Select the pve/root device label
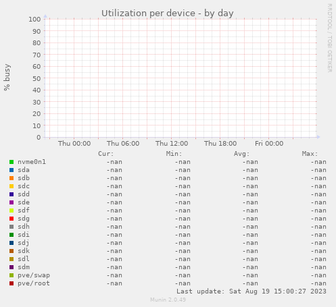This screenshot has height=307, width=336. pyautogui.click(x=34, y=283)
